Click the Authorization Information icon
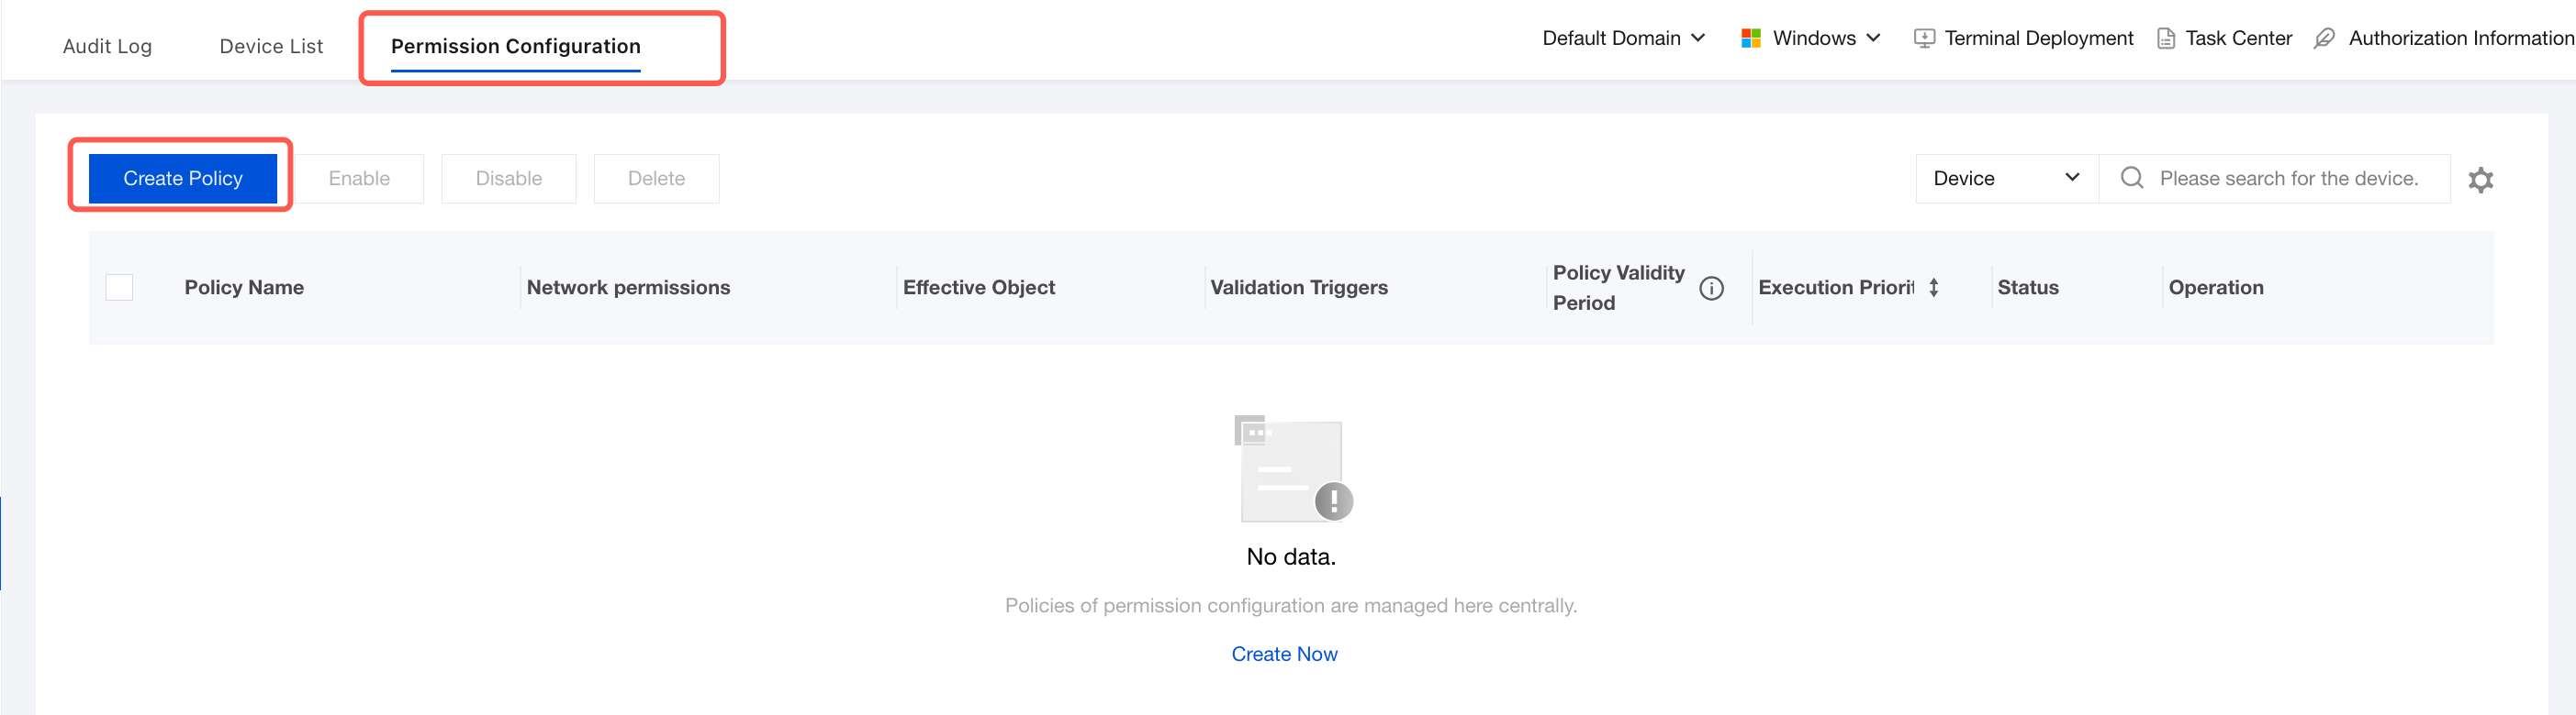 pos(2324,38)
